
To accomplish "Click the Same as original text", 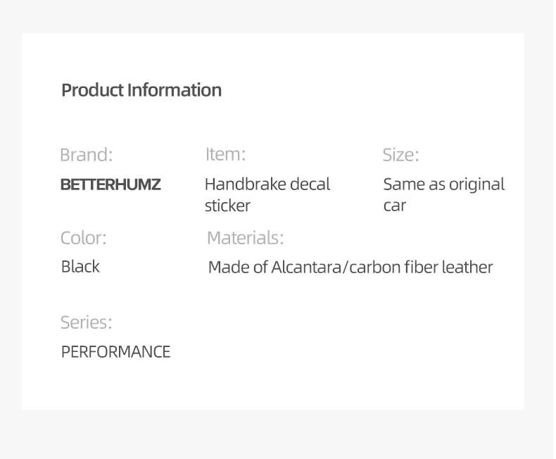I will tap(444, 185).
